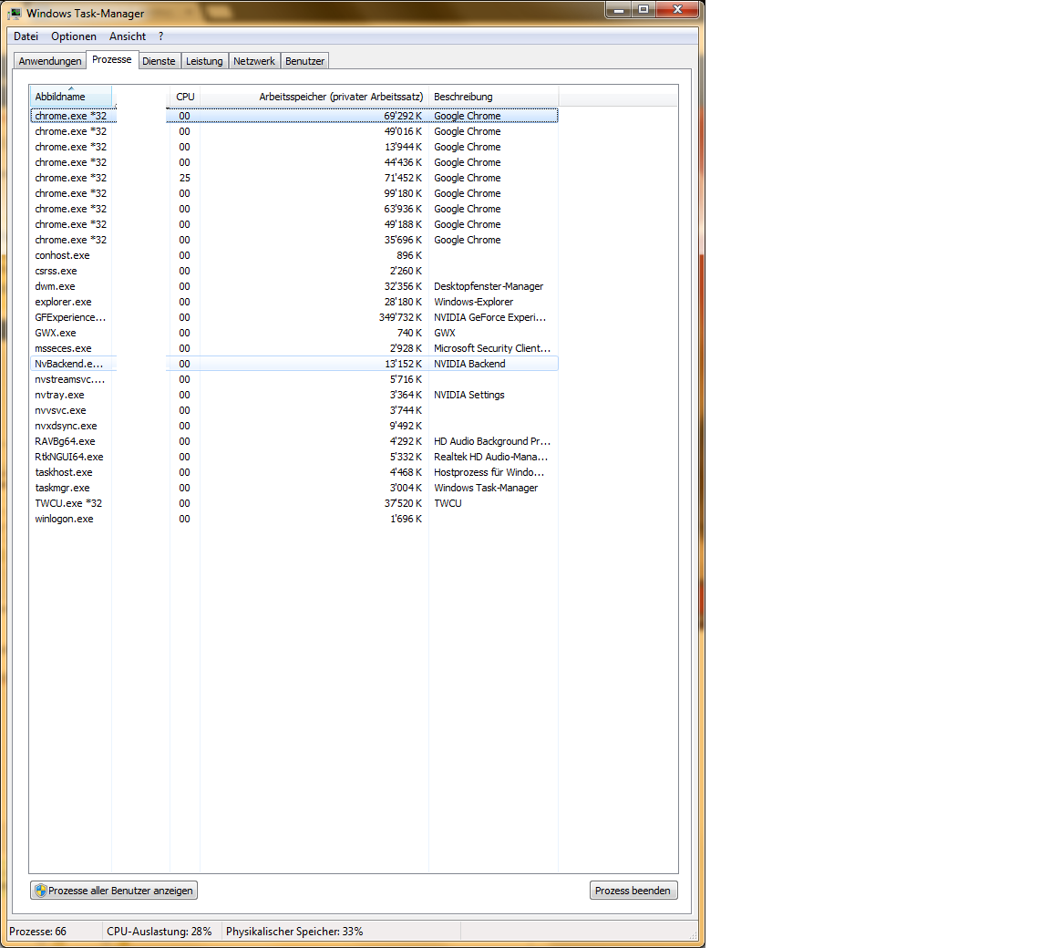
Task: Select the chrome.exe row with 13'944 K
Action: (x=294, y=147)
